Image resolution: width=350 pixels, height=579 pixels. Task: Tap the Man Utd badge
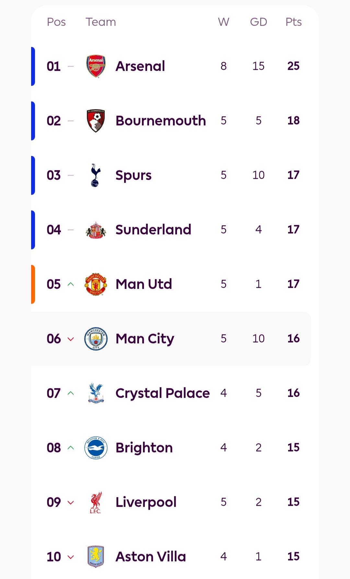(x=96, y=284)
